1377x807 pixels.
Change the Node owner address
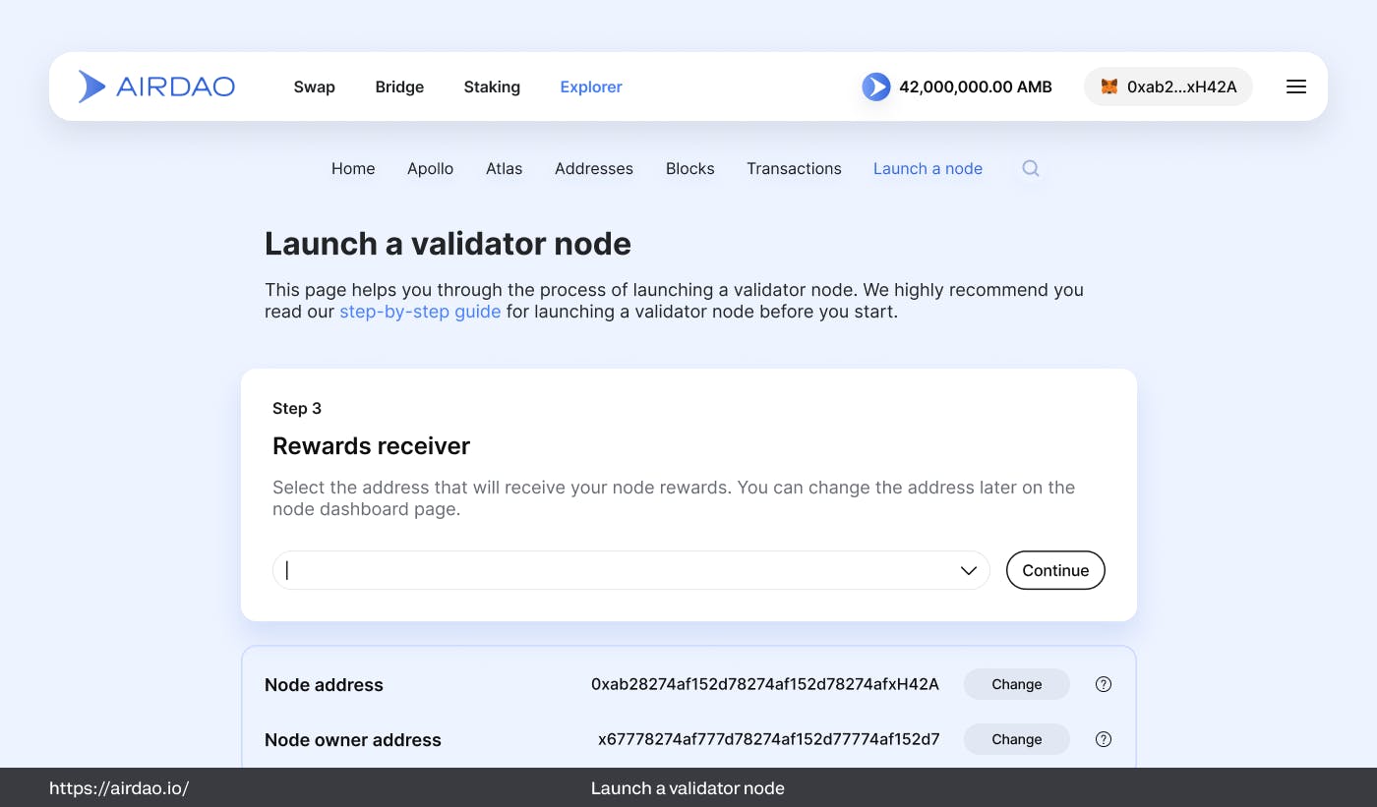click(1016, 739)
